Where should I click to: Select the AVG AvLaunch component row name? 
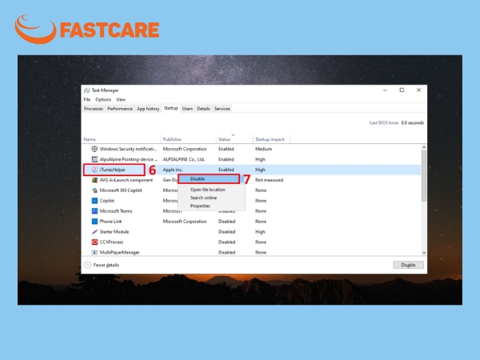coord(126,180)
